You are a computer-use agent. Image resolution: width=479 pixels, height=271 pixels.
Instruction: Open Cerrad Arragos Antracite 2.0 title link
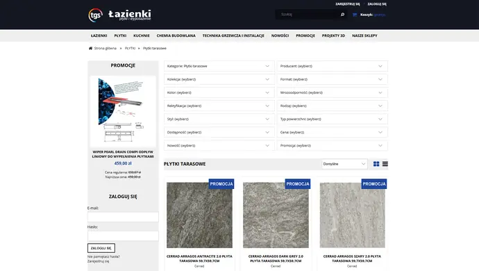point(199,258)
